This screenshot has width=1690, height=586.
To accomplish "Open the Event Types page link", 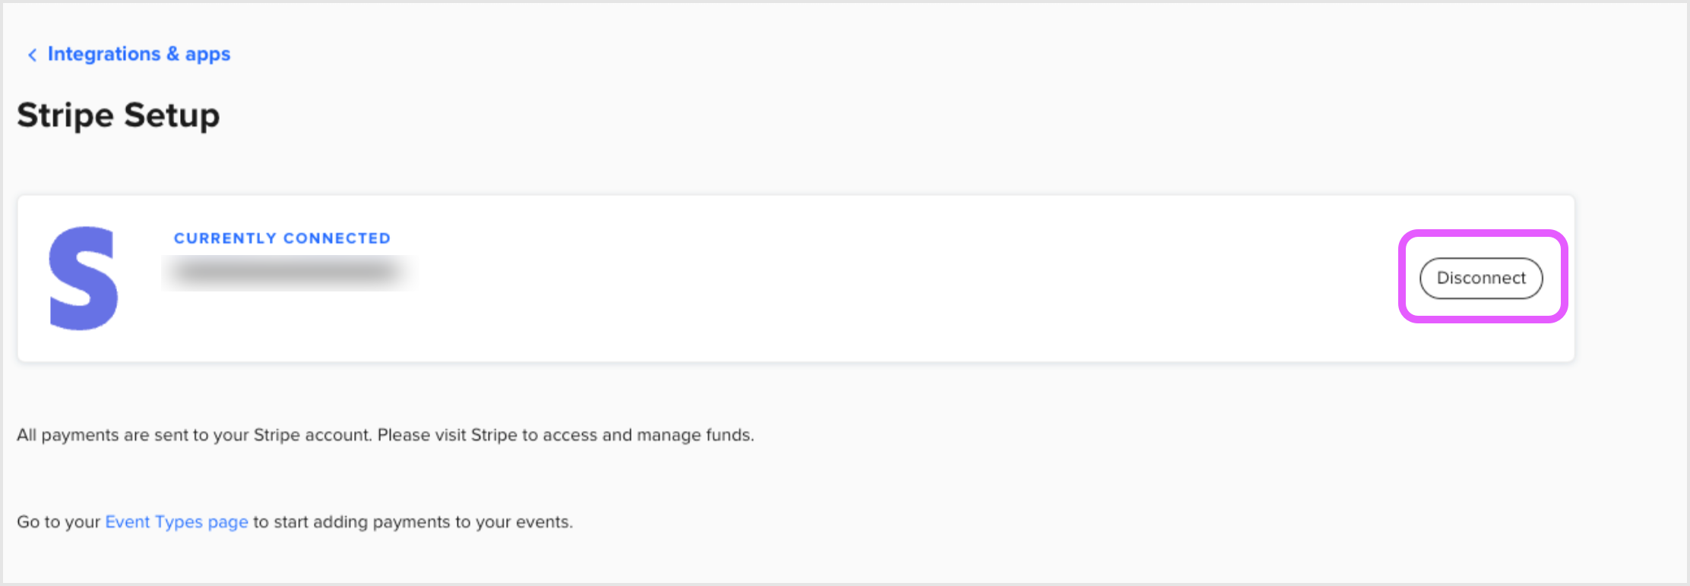I will [176, 522].
